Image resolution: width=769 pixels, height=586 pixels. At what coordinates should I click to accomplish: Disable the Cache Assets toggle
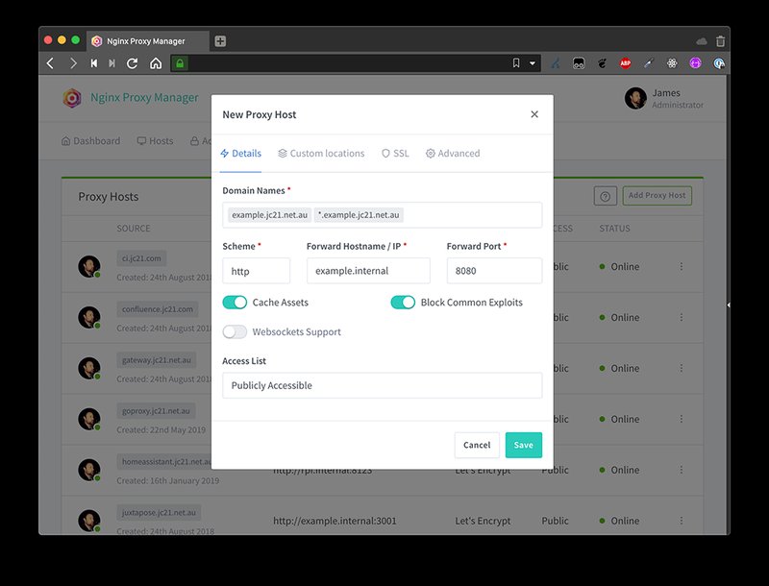pyautogui.click(x=236, y=303)
